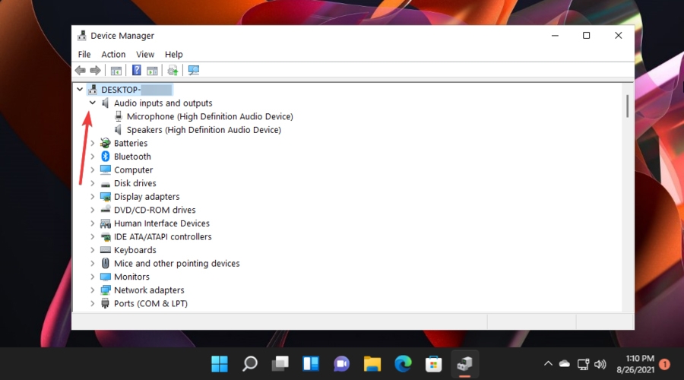
Task: Select the Network adapters icon
Action: tap(105, 290)
